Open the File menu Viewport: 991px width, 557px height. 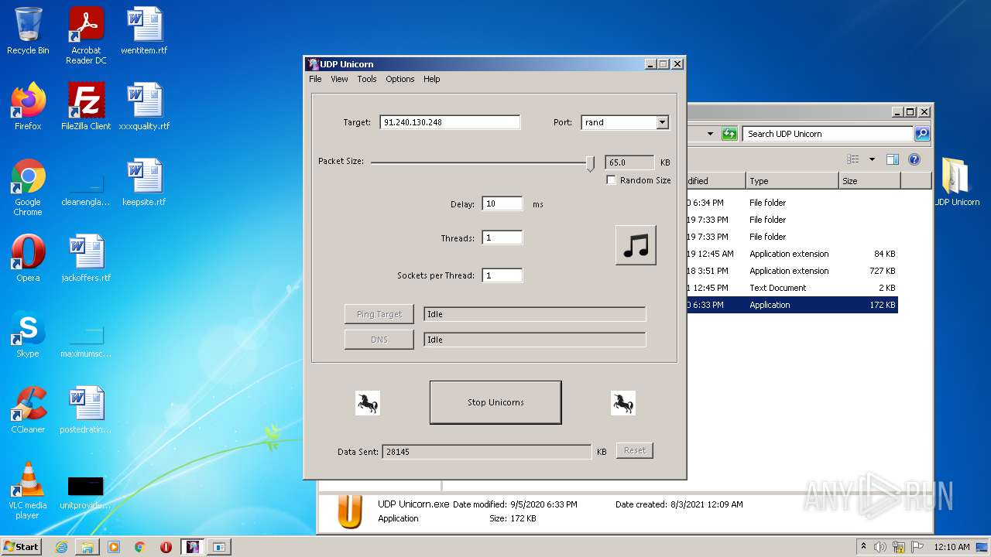coord(315,79)
